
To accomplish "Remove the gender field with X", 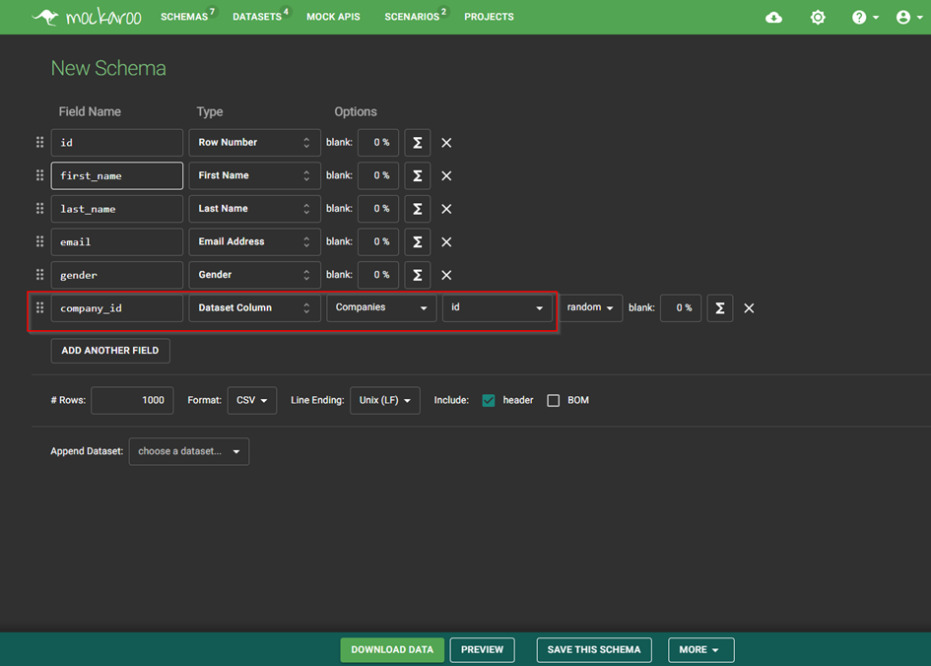I will coord(446,275).
